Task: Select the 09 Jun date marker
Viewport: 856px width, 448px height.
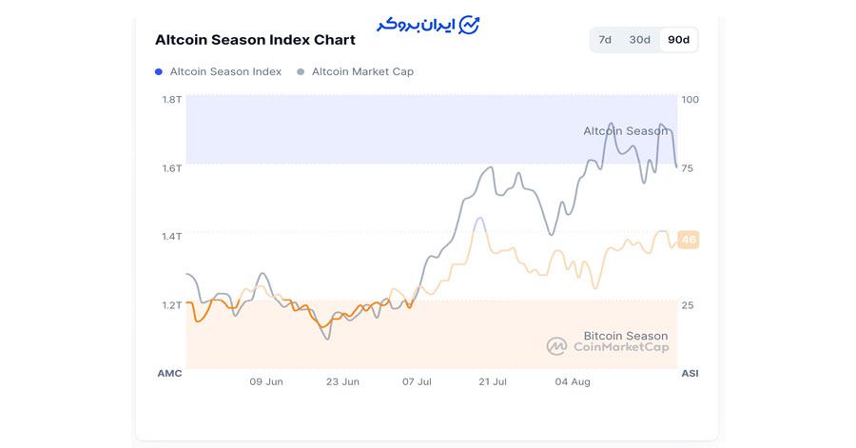Action: [x=266, y=381]
